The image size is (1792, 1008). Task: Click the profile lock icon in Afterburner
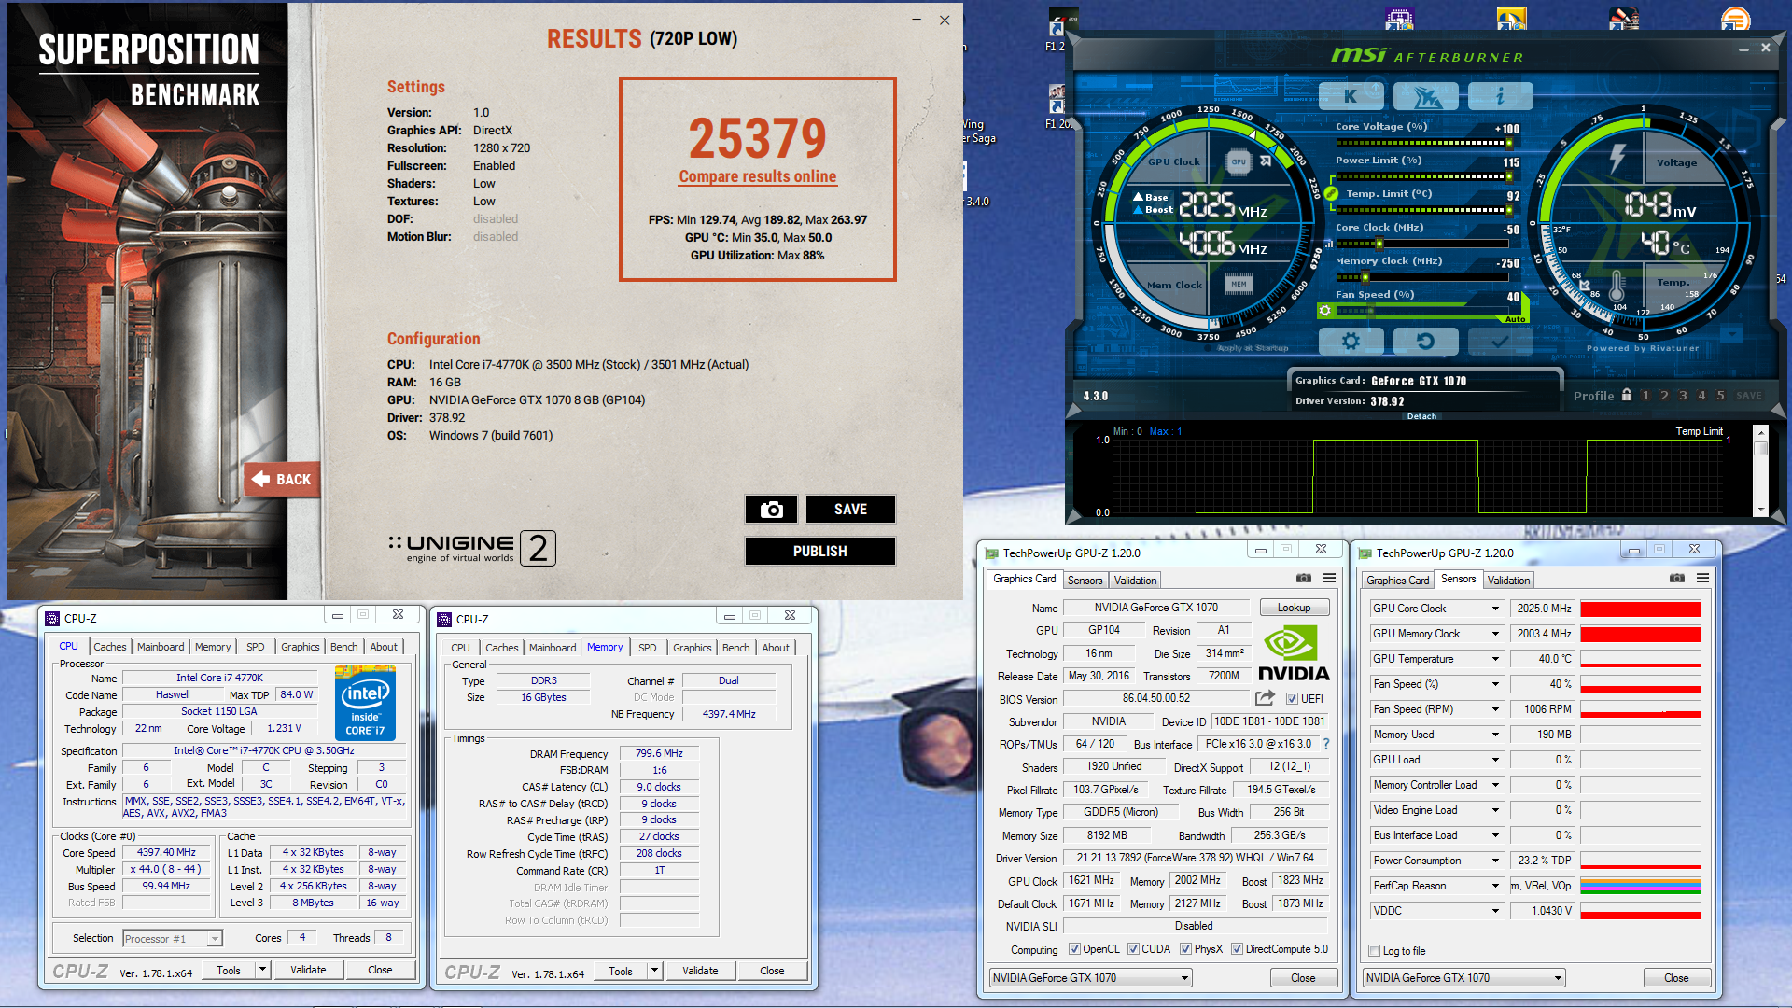[1627, 395]
